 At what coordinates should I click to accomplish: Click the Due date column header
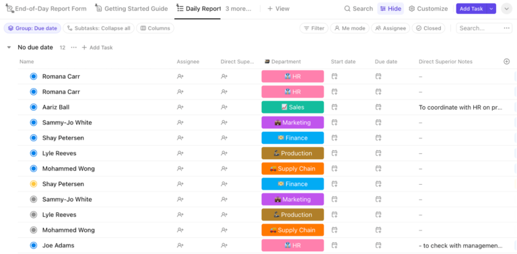(x=386, y=62)
